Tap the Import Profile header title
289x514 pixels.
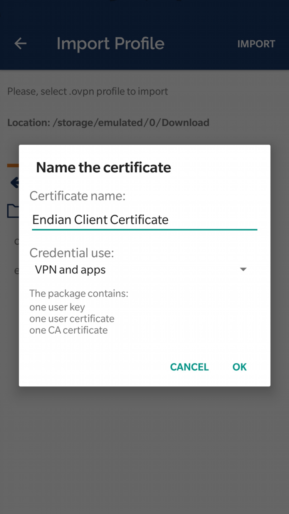(111, 44)
